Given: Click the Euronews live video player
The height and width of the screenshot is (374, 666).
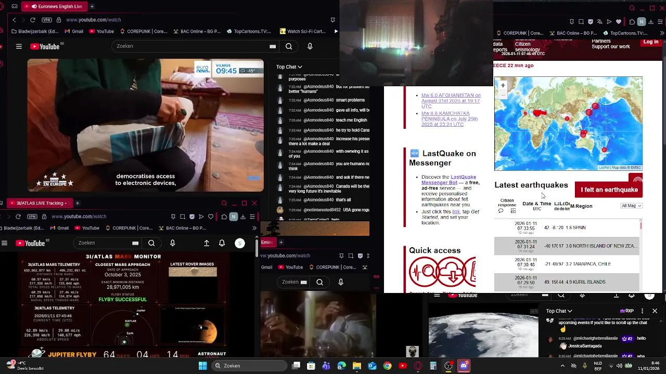Looking at the screenshot, I should click(x=146, y=125).
